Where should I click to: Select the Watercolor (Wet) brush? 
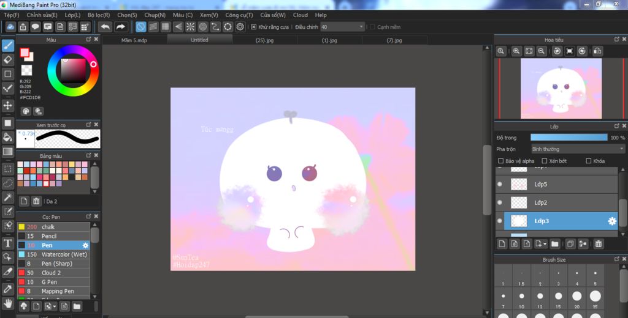tap(53, 254)
